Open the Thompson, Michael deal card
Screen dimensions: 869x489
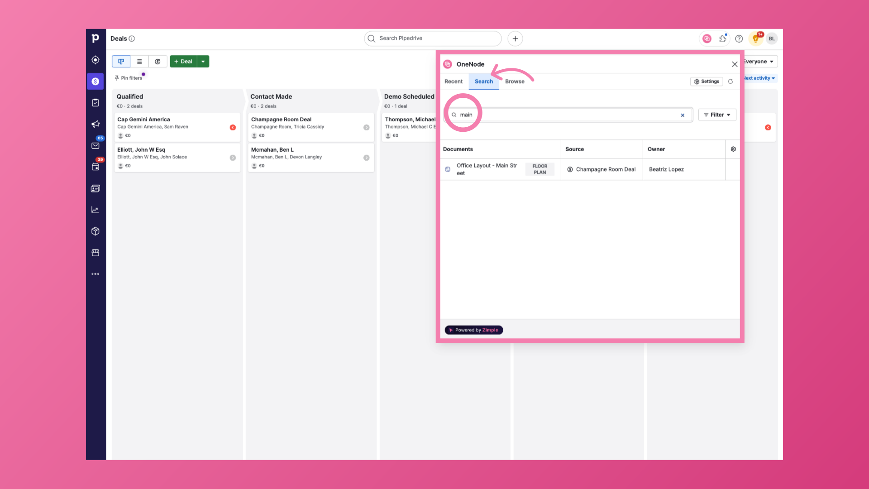click(x=409, y=127)
